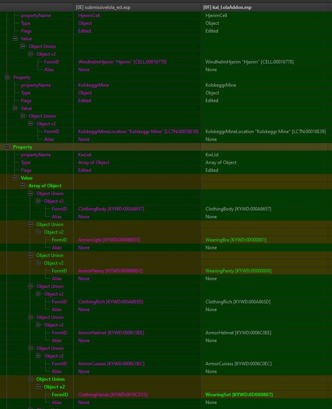
Task: Collapse the bold Object Union containing ClothingHands
Action: pos(30,379)
